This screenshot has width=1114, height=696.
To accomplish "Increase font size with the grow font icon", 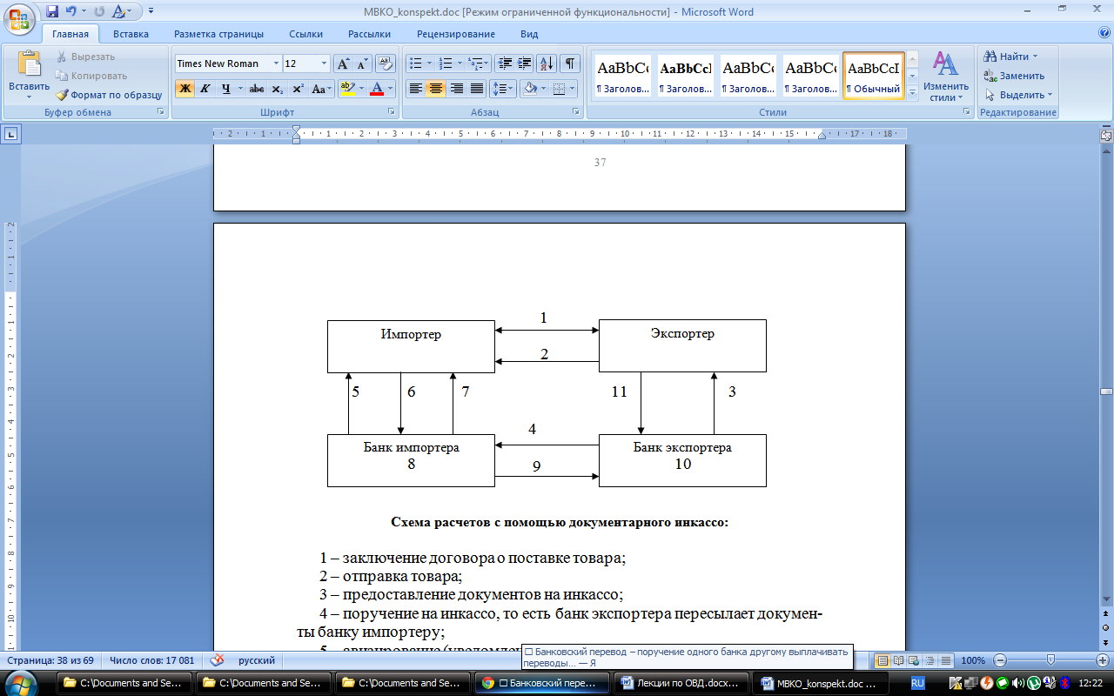I will pyautogui.click(x=343, y=64).
